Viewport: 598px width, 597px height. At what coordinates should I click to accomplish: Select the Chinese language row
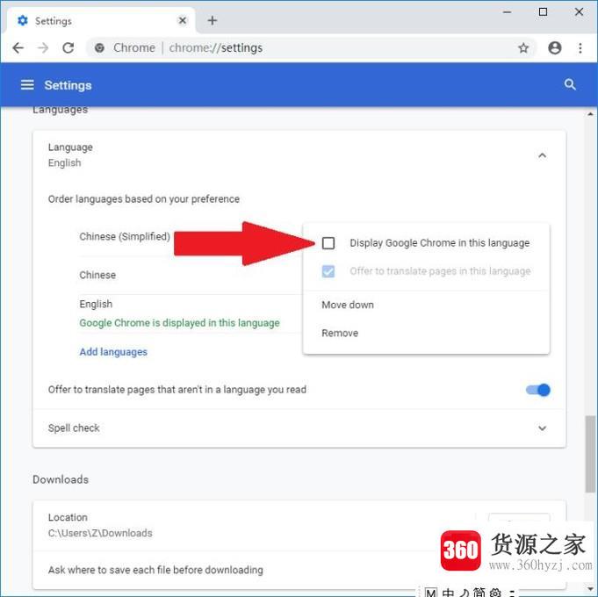(x=97, y=275)
